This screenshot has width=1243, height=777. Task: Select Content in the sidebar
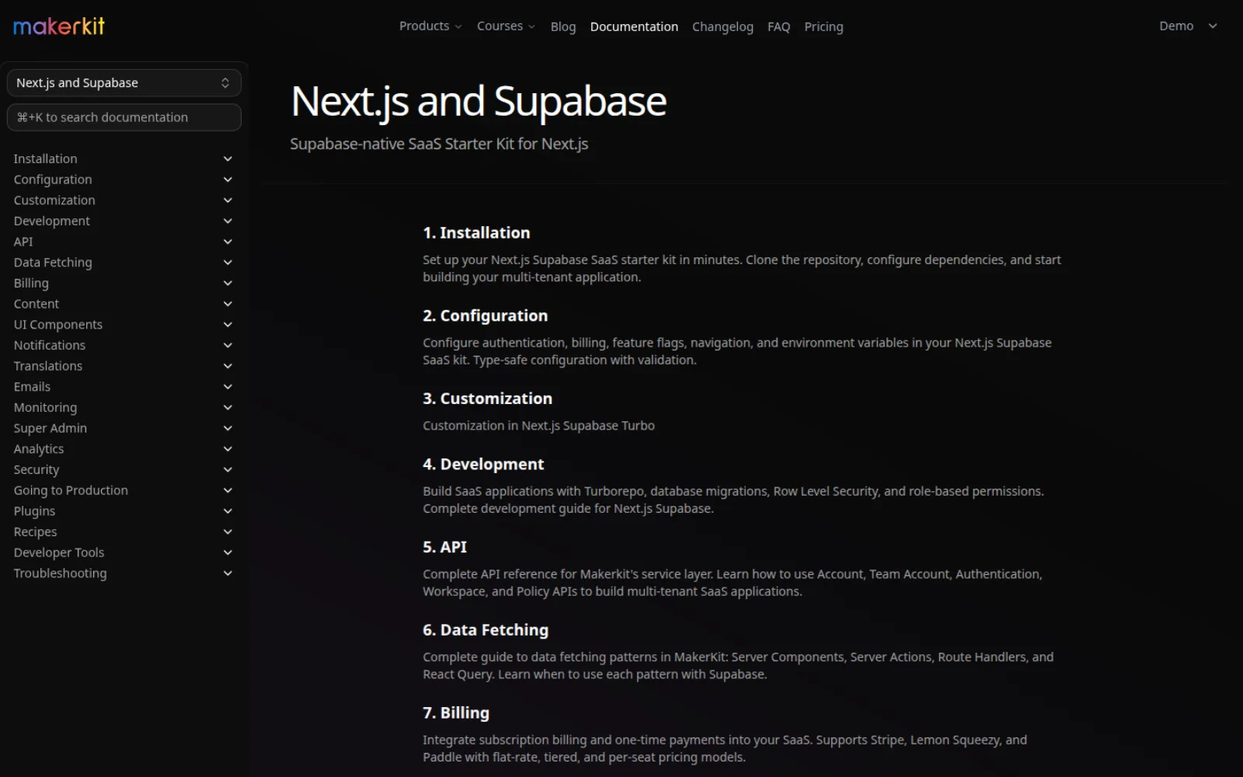click(x=37, y=304)
